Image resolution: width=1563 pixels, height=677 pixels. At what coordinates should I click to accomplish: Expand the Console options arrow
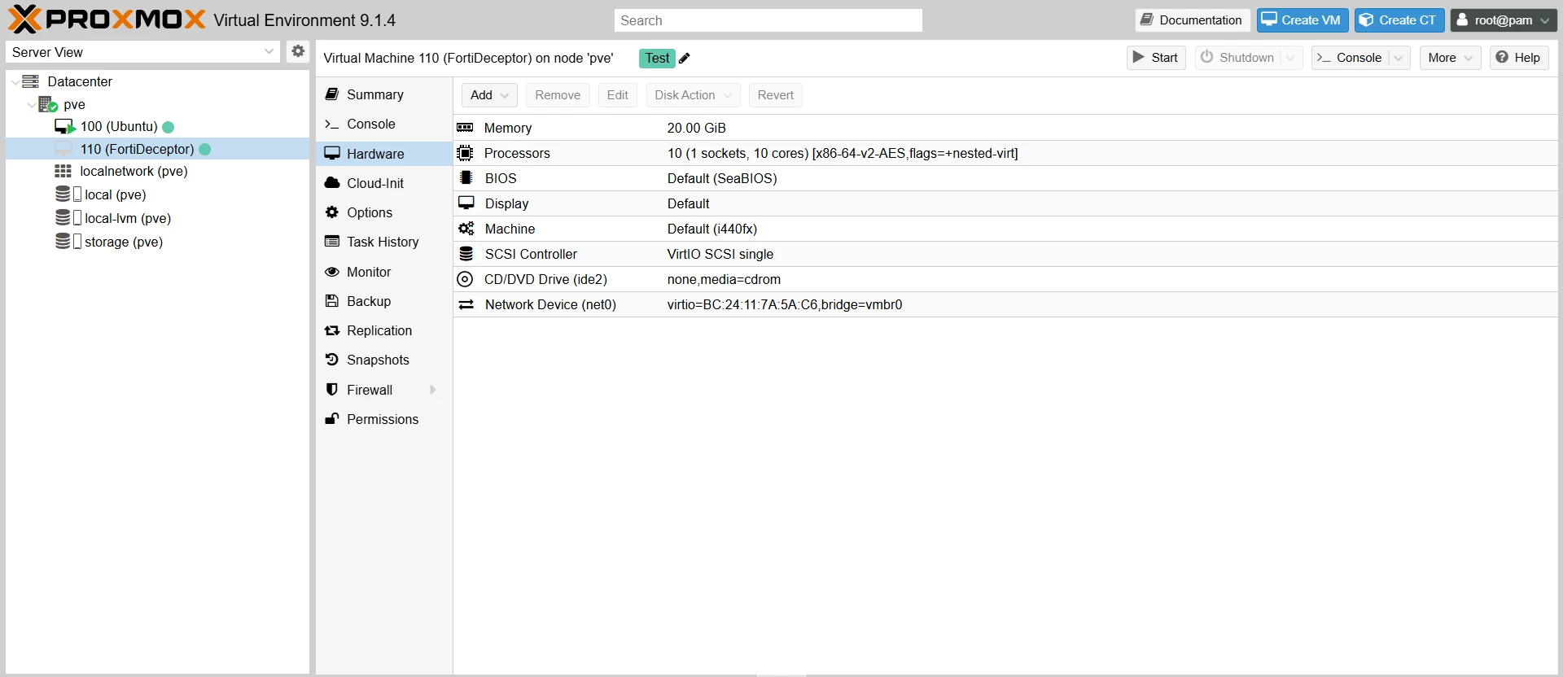[x=1399, y=58]
